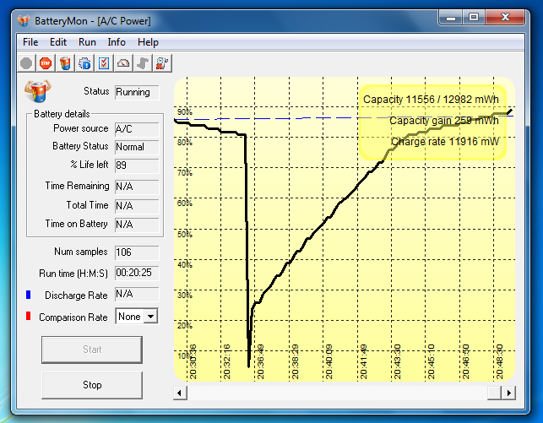
Task: Open the gear configuration toolbar icon
Action: pyautogui.click(x=84, y=63)
